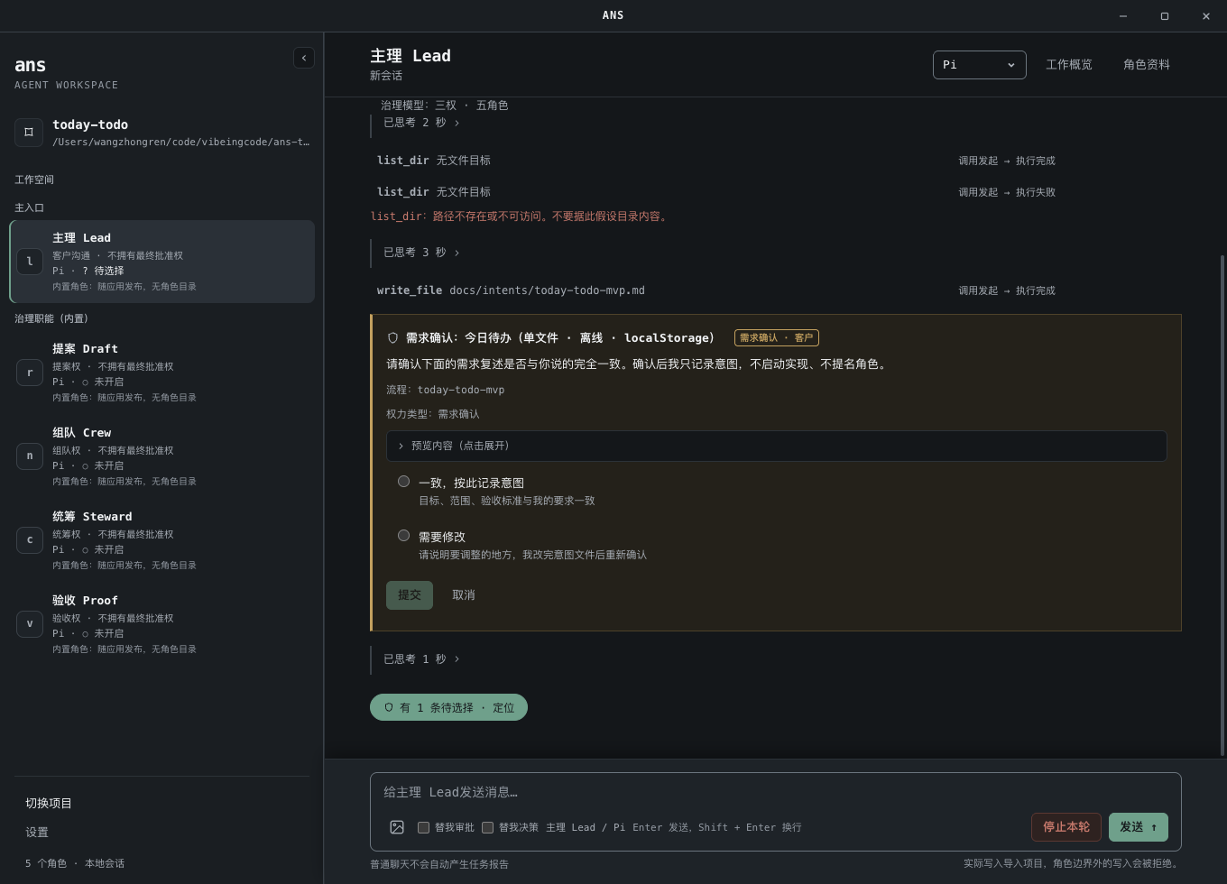
Task: Expand the 已思考 1 秒 thought block
Action: point(421,659)
